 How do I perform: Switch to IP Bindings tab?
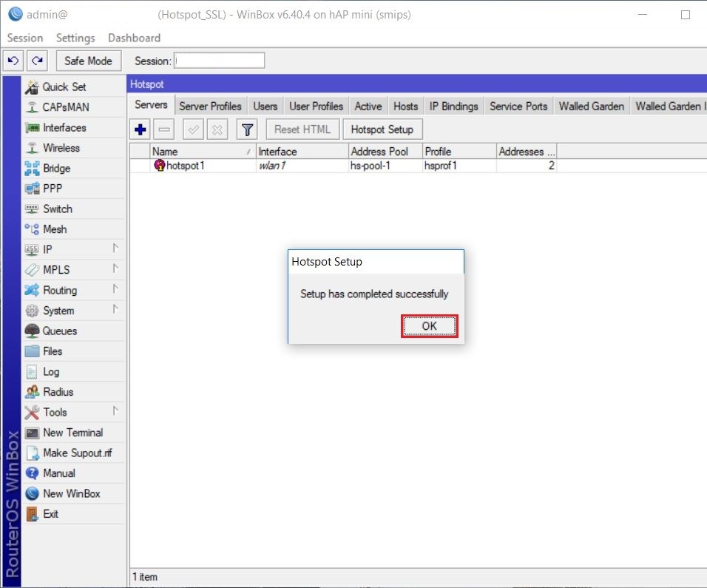(453, 107)
